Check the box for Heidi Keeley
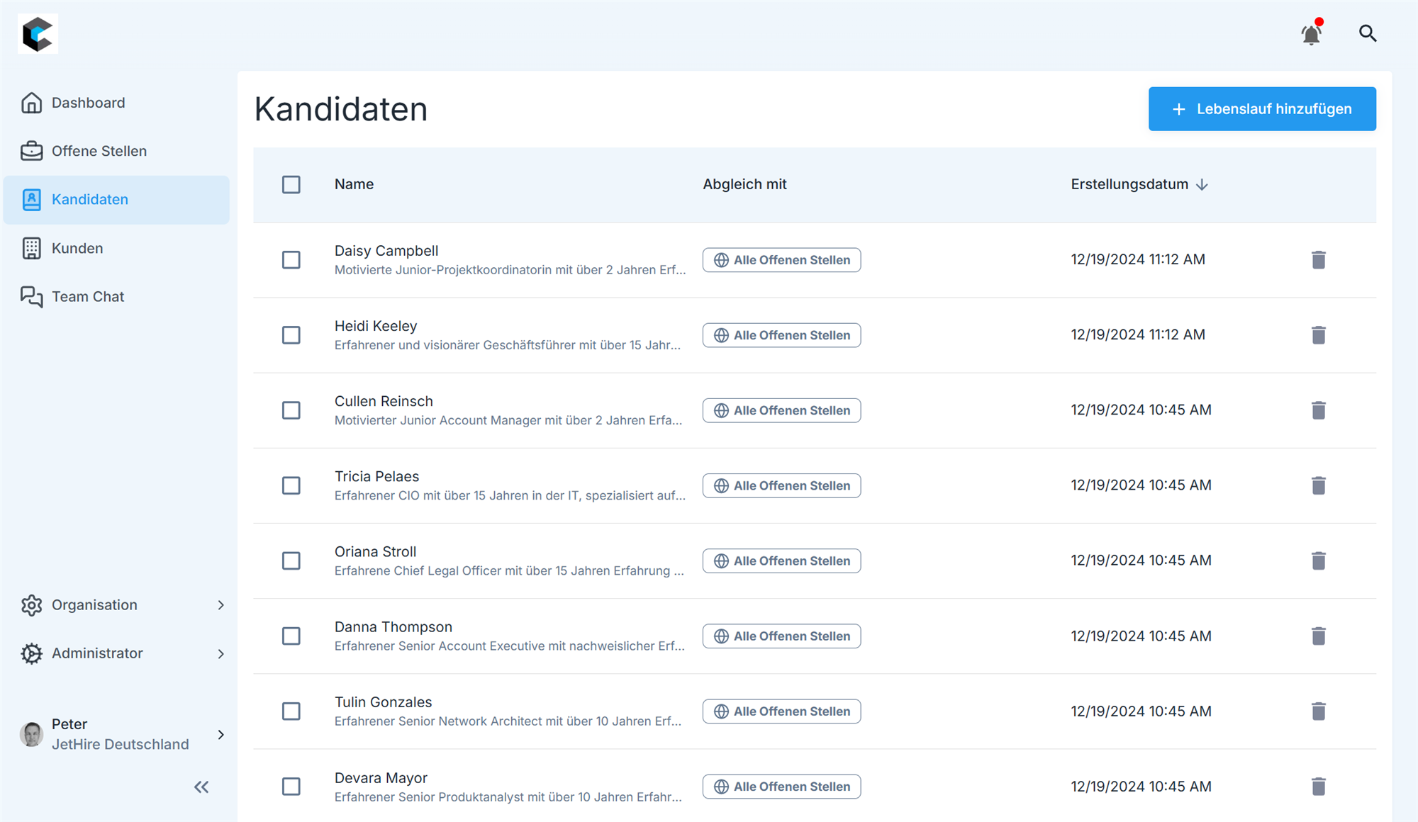1418x822 pixels. (291, 335)
